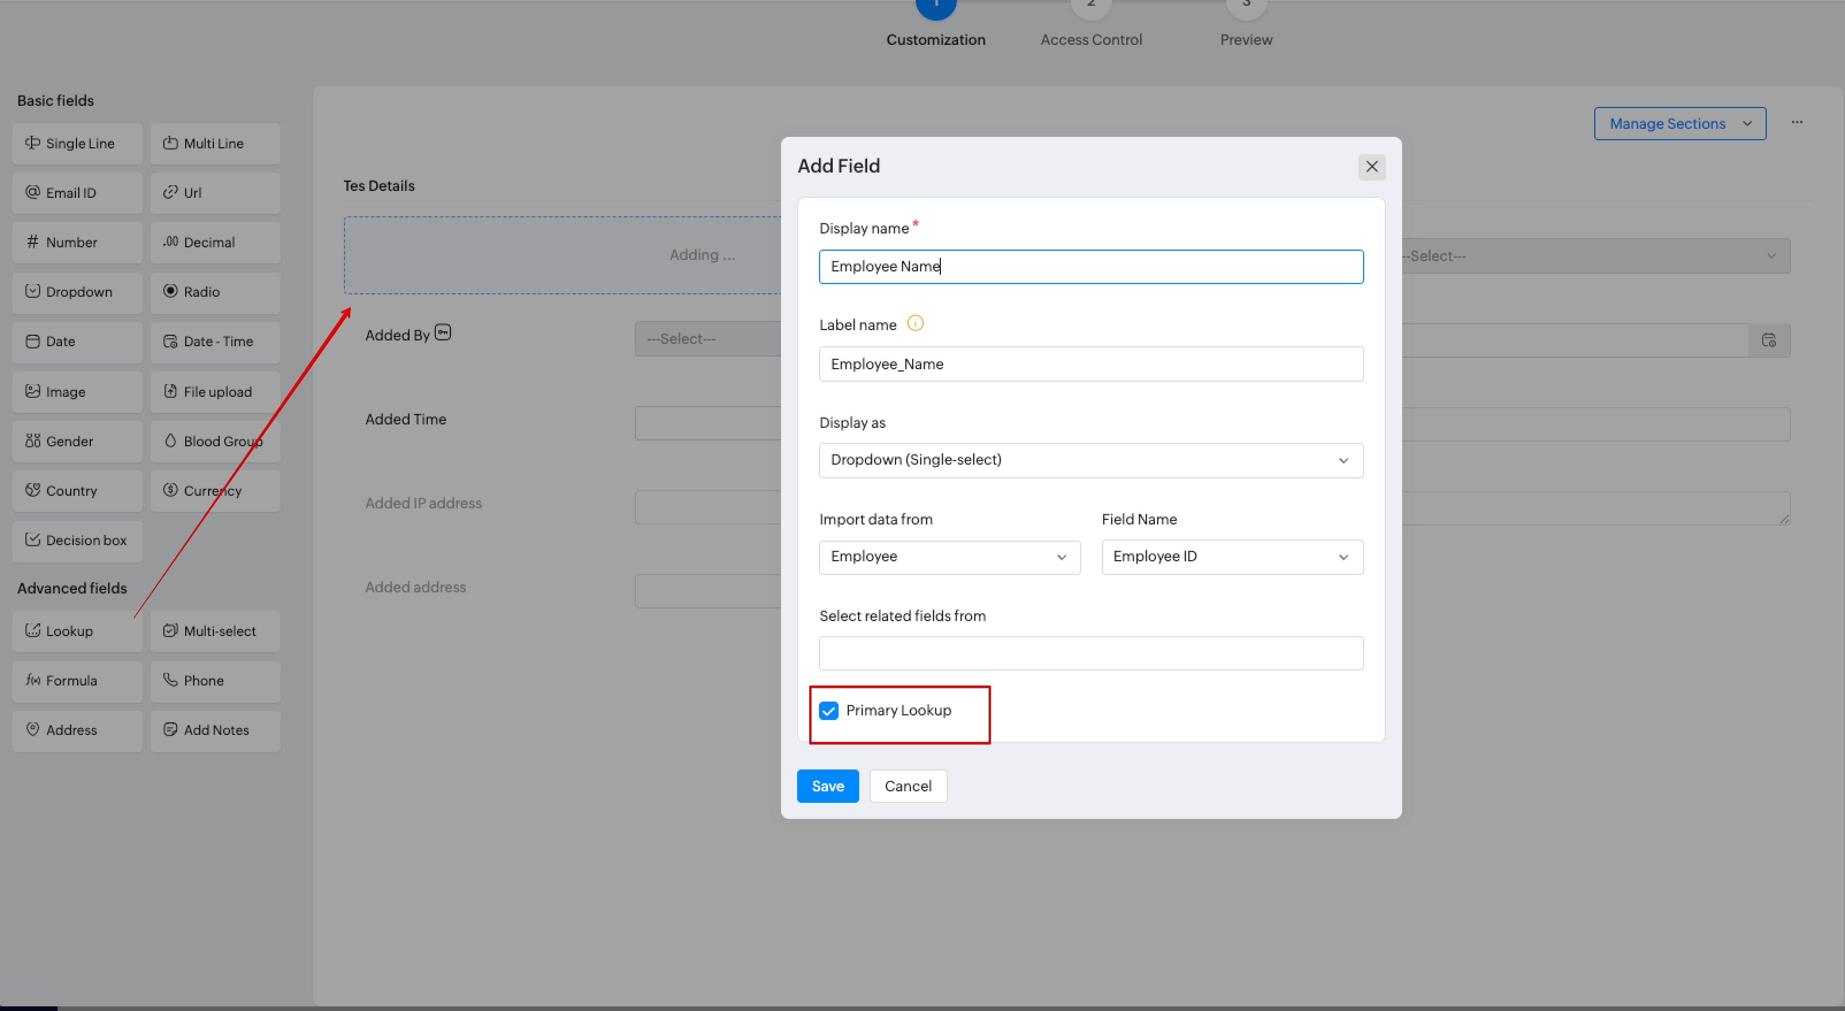The width and height of the screenshot is (1845, 1011).
Task: Click the Save button
Action: click(x=827, y=786)
